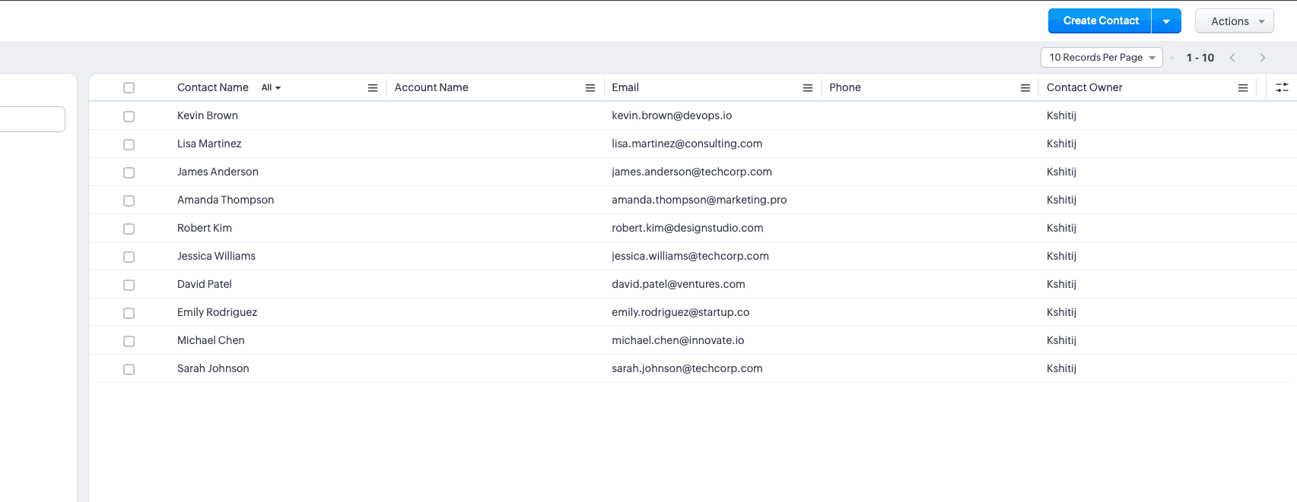
Task: Open the Michael Chen contact
Action: tap(211, 340)
